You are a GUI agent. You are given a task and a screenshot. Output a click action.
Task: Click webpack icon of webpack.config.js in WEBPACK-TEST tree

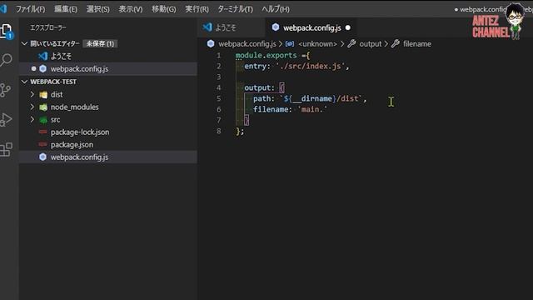pyautogui.click(x=42, y=157)
